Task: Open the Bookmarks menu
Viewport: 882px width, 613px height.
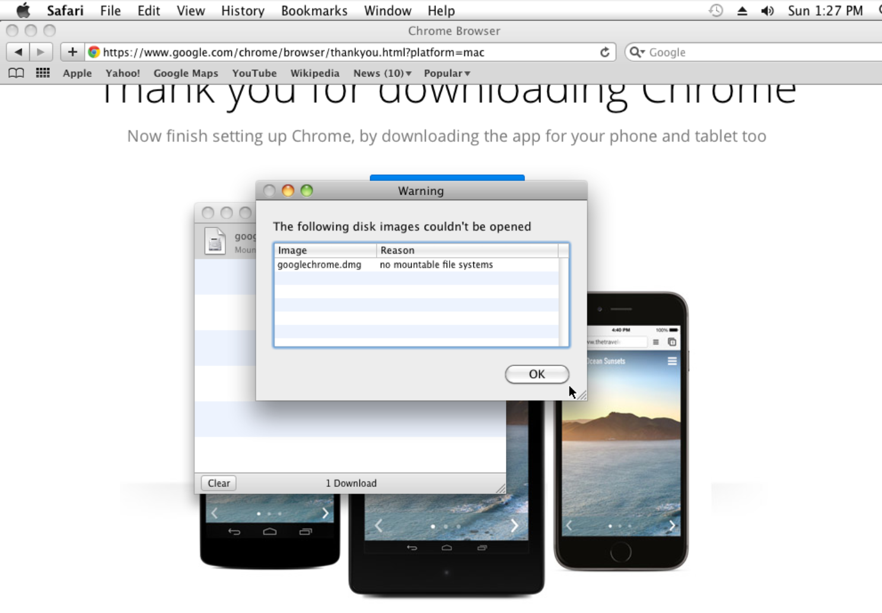Action: click(x=314, y=11)
